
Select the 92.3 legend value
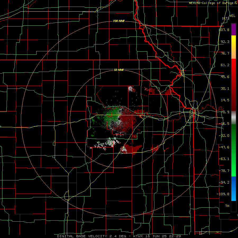tap(225, 42)
